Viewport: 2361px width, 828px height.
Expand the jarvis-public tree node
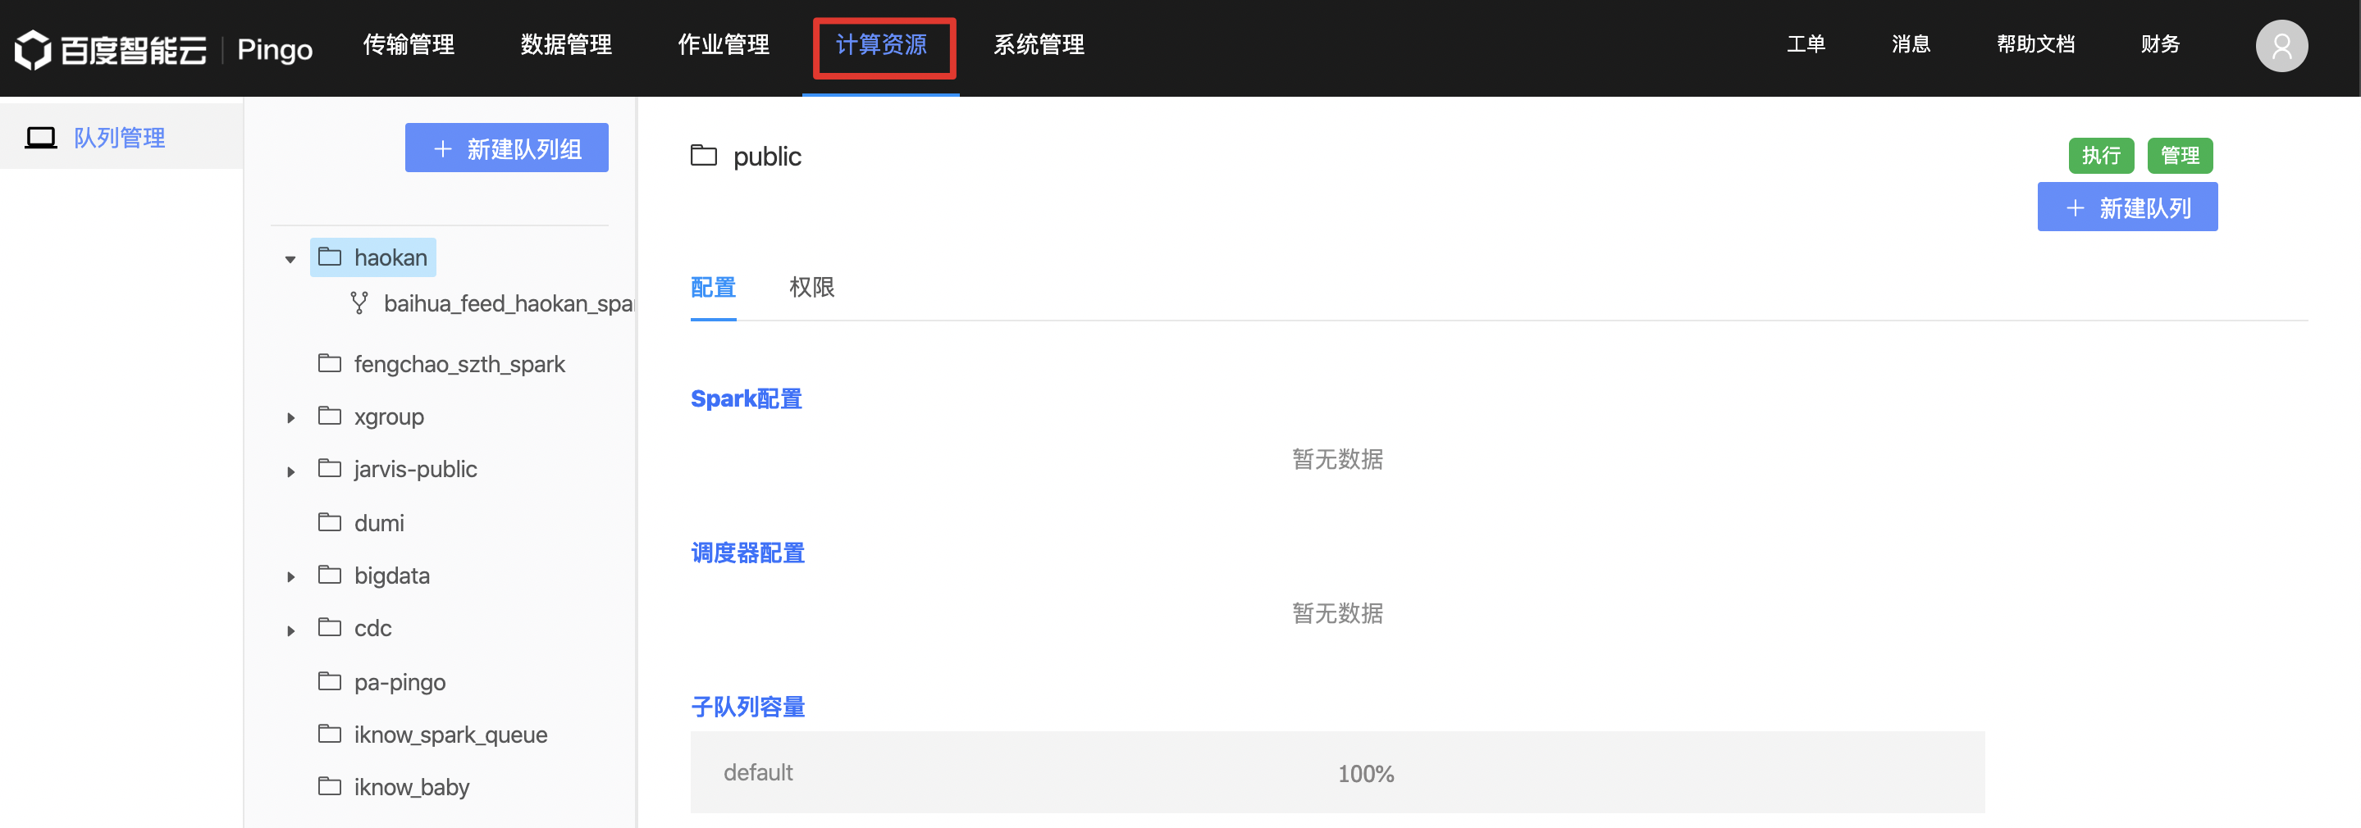coord(290,471)
